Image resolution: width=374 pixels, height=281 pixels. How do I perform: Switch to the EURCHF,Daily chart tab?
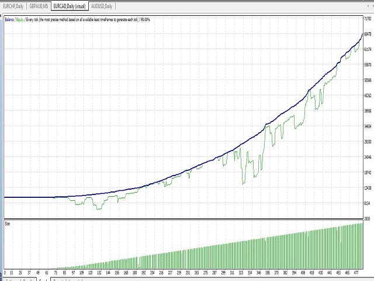tap(13, 6)
